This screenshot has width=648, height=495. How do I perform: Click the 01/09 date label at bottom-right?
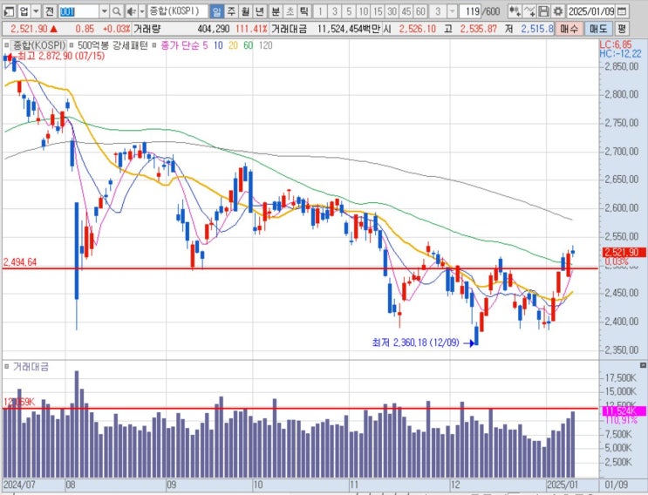coord(616,485)
